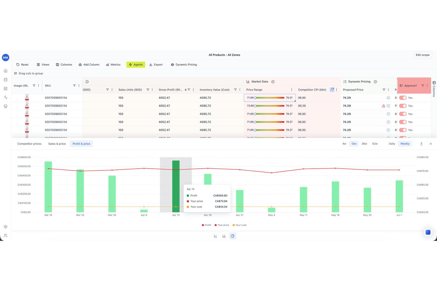The width and height of the screenshot is (437, 291).
Task: Open the database icon in the sidebar
Action: (x=5, y=80)
